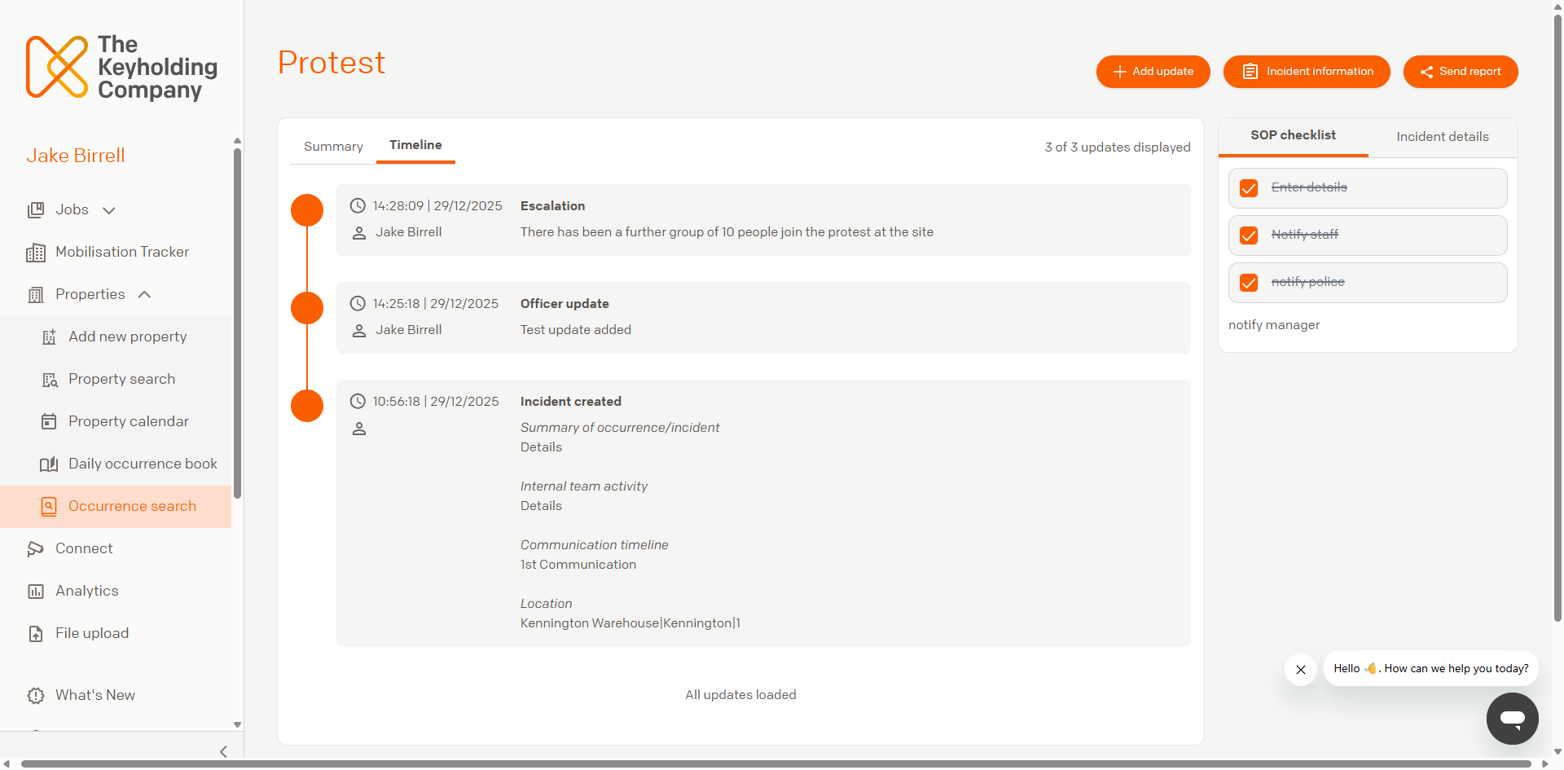Screen dimensions: 1564x770
Task: Click the Protest page title
Action: point(332,63)
